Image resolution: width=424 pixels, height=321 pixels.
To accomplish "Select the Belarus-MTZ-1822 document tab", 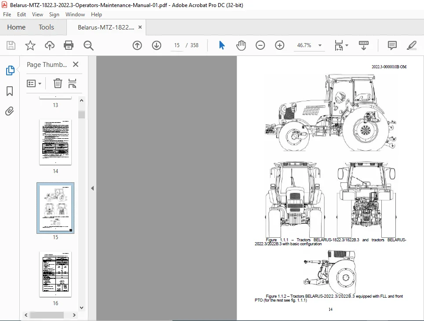I will coord(106,27).
